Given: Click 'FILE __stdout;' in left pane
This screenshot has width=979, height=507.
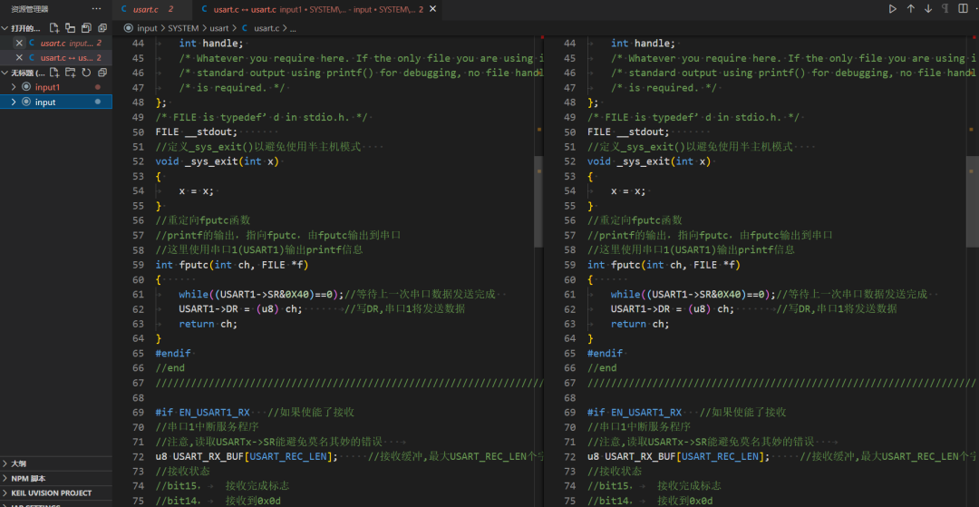Looking at the screenshot, I should (x=197, y=132).
